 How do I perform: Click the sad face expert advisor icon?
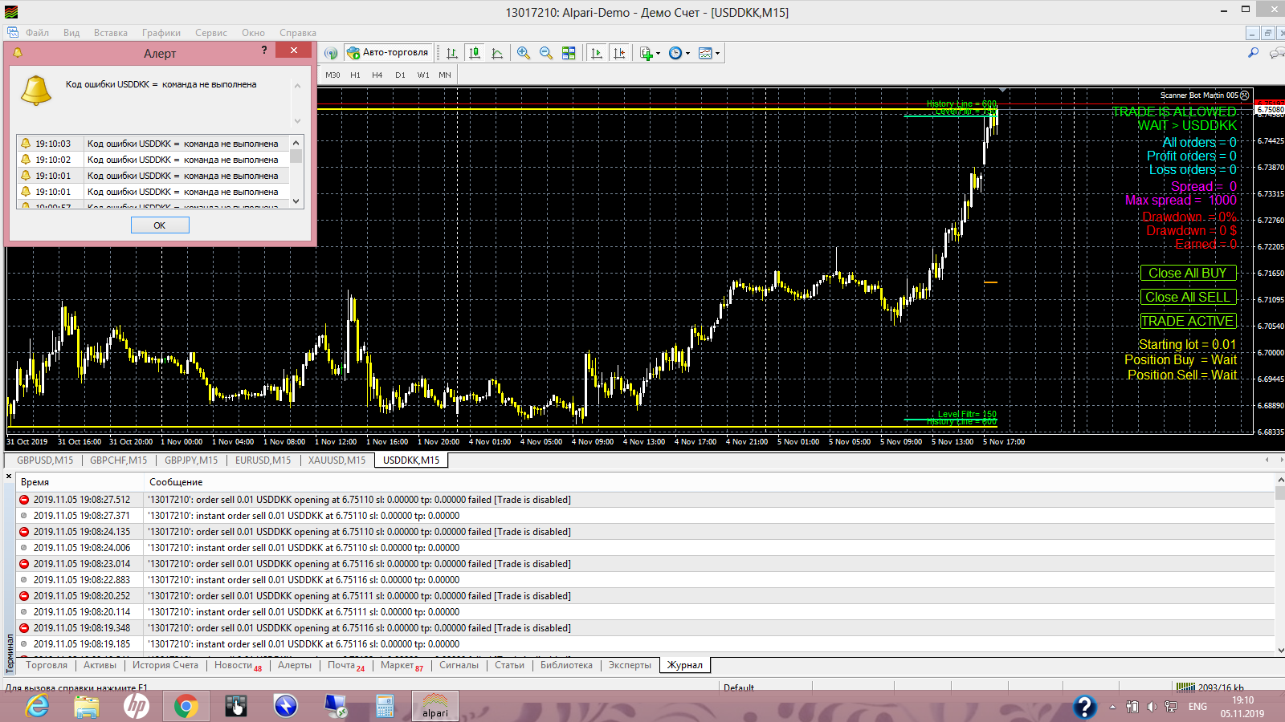coord(1245,95)
